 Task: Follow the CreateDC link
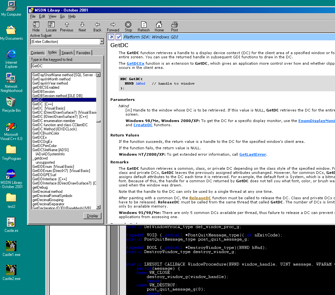[x=143, y=125]
